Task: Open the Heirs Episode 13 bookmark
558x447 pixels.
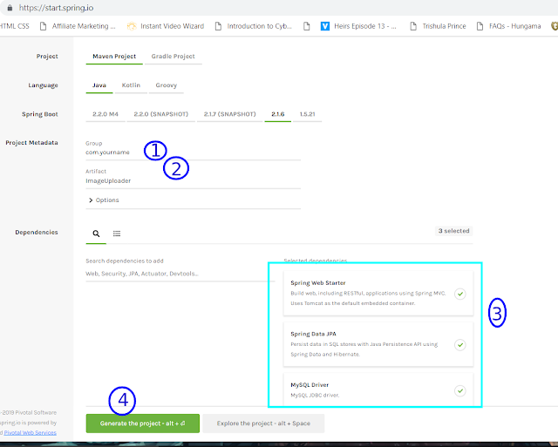Action: tap(358, 26)
